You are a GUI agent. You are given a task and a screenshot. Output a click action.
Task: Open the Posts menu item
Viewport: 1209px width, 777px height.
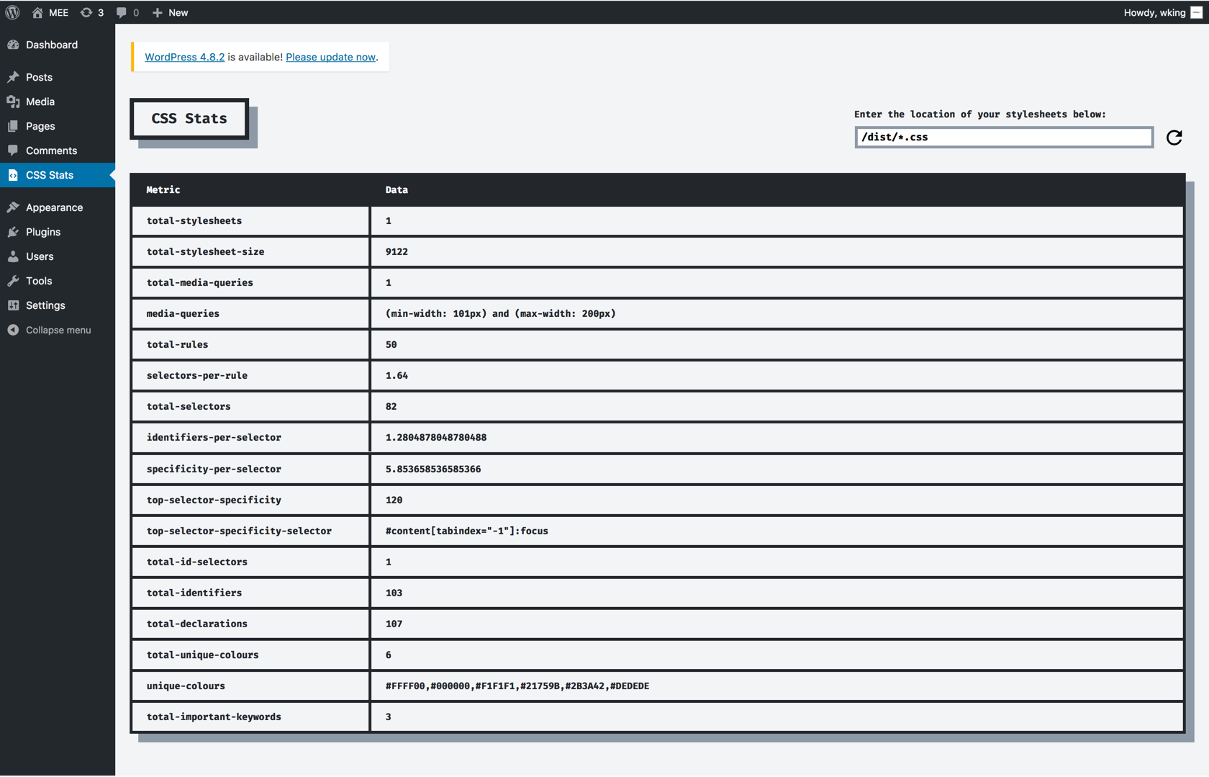point(58,77)
